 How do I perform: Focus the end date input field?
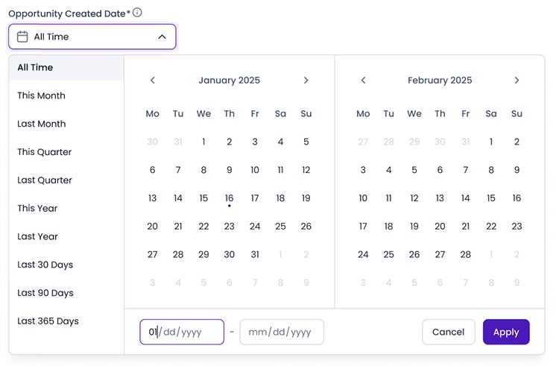pyautogui.click(x=282, y=332)
